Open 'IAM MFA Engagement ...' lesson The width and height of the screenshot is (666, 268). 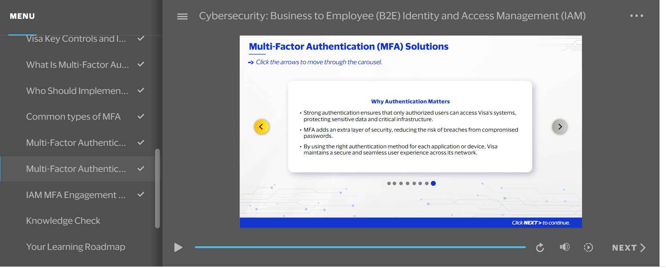81,195
